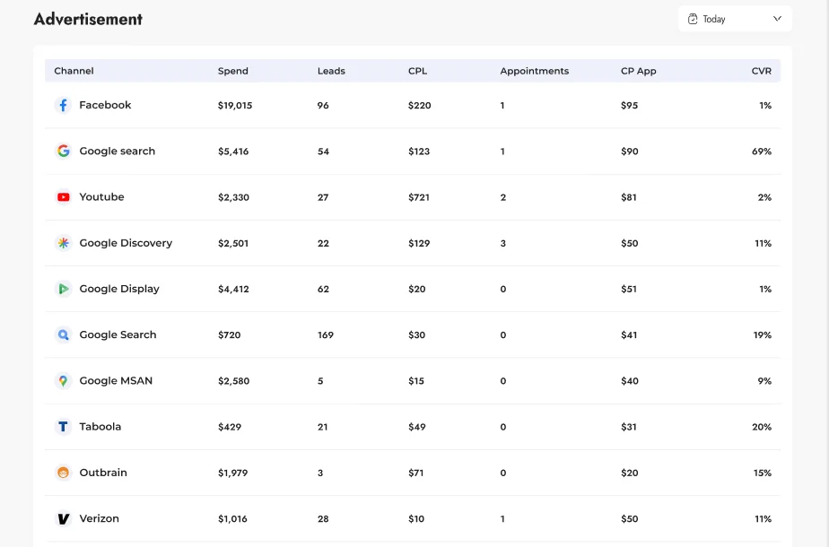Open the Facebook channel name link
The height and width of the screenshot is (547, 829).
pos(105,105)
